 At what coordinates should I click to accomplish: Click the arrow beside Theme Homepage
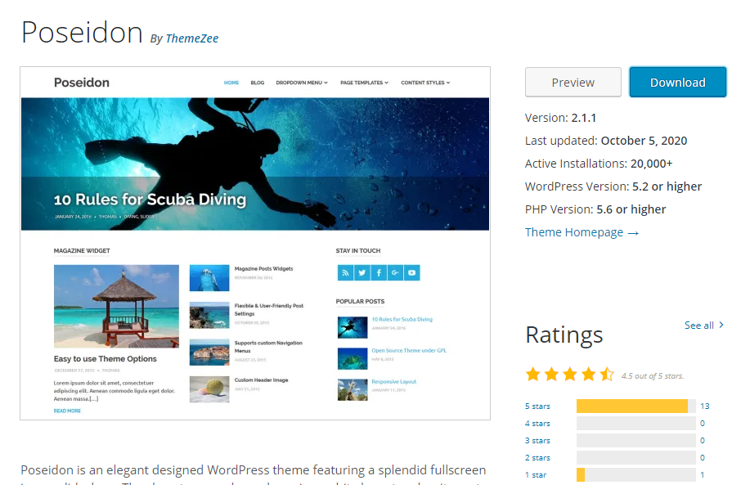[633, 233]
